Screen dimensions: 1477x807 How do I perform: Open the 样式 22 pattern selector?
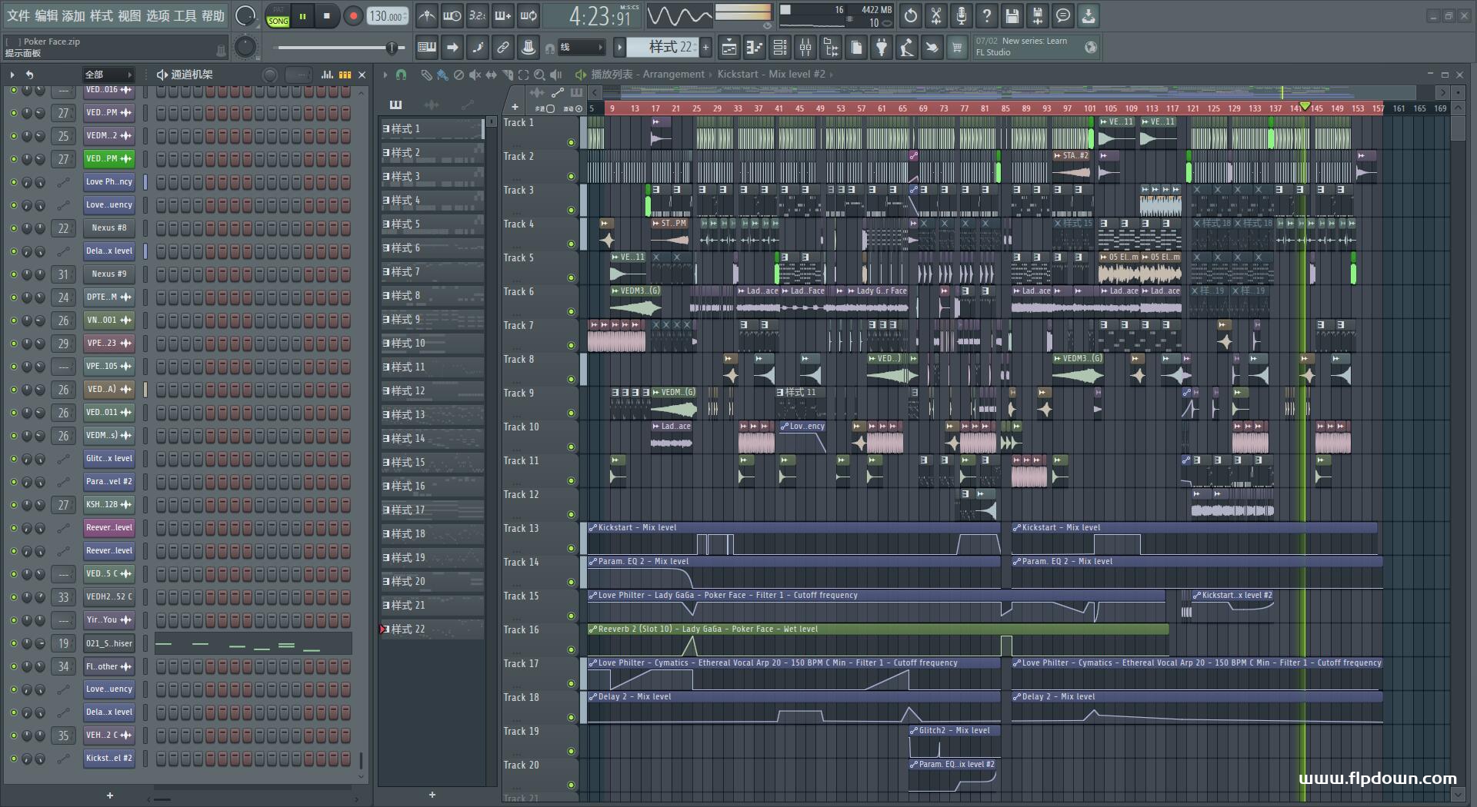[x=662, y=48]
